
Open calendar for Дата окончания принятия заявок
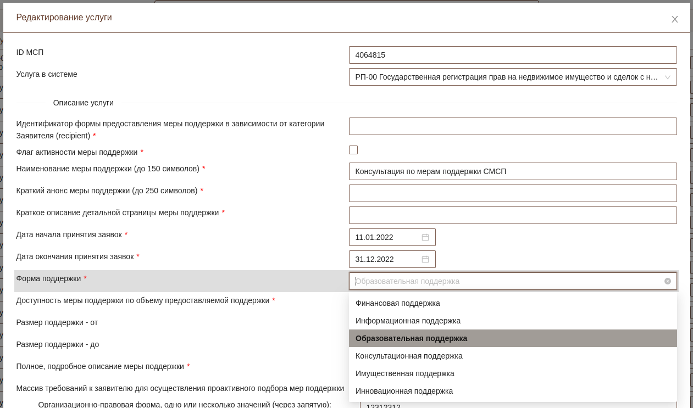[x=425, y=259]
